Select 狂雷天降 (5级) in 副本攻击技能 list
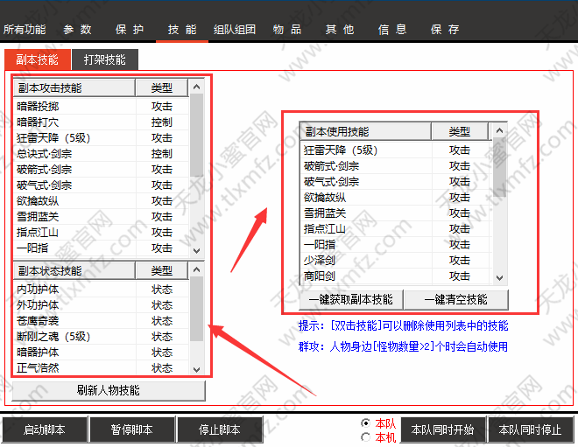 point(101,138)
